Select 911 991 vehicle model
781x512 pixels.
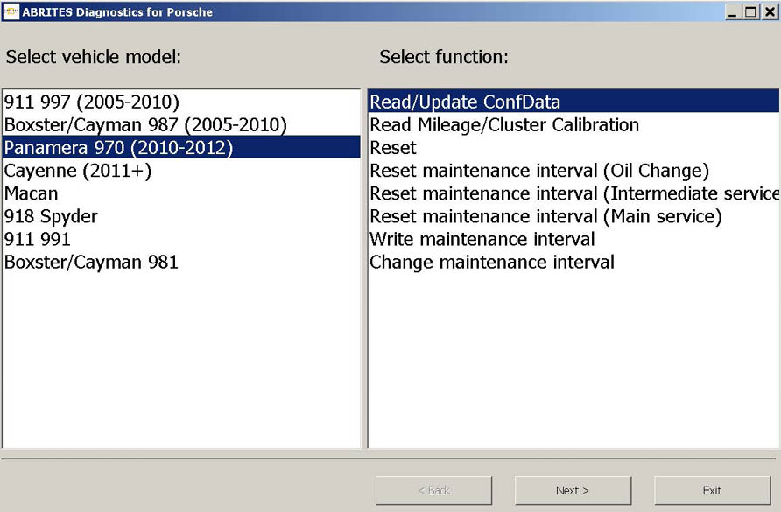coord(38,239)
